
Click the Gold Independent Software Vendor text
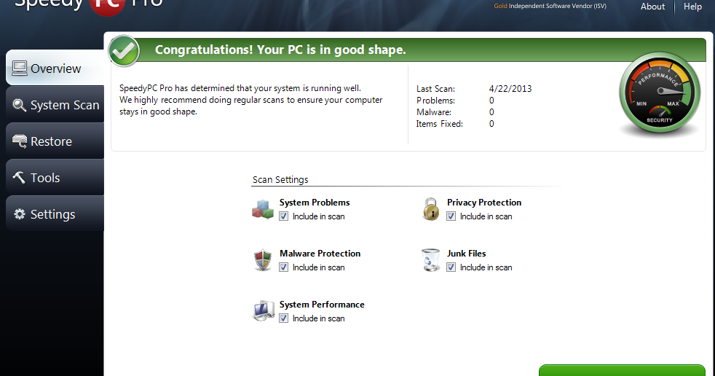(550, 6)
